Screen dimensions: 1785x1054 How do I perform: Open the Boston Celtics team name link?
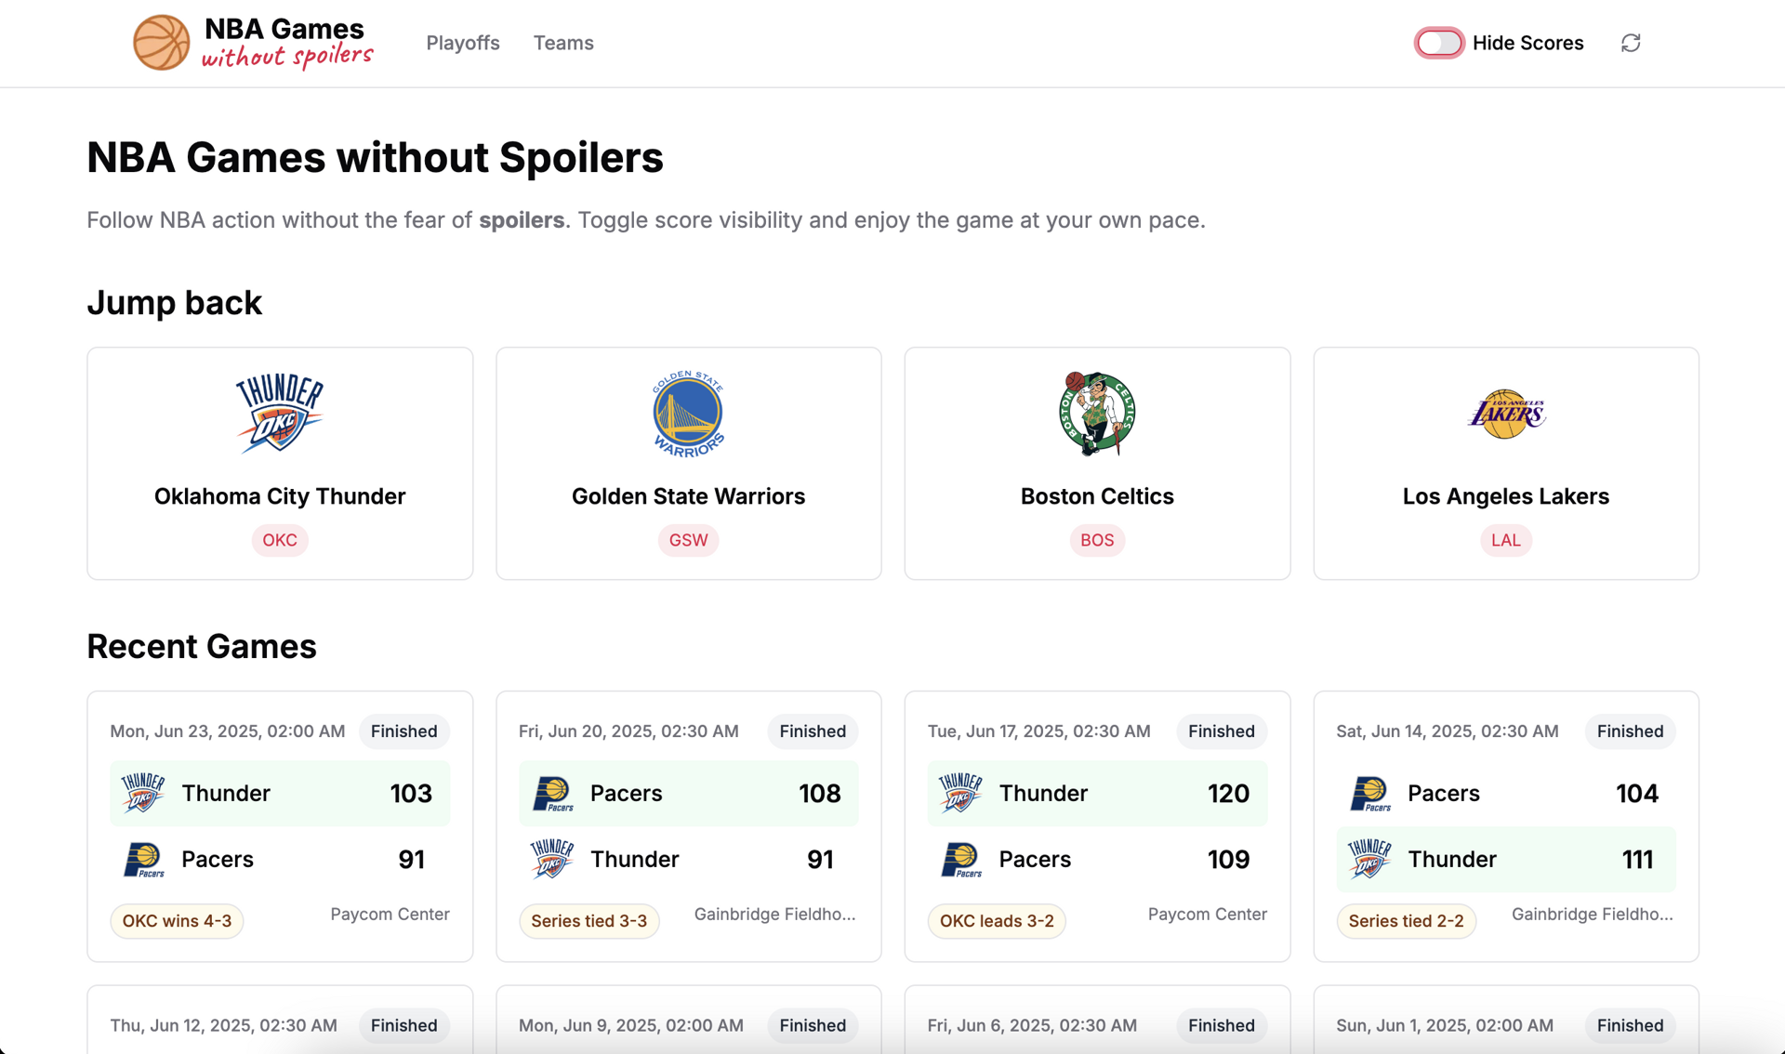(x=1097, y=496)
